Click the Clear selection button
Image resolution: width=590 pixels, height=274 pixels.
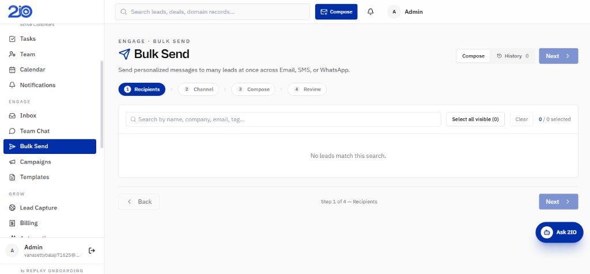coord(521,119)
